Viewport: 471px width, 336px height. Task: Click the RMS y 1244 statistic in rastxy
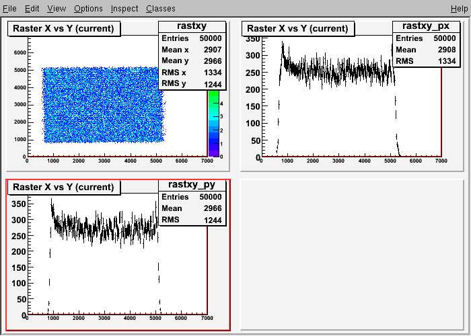tap(192, 84)
